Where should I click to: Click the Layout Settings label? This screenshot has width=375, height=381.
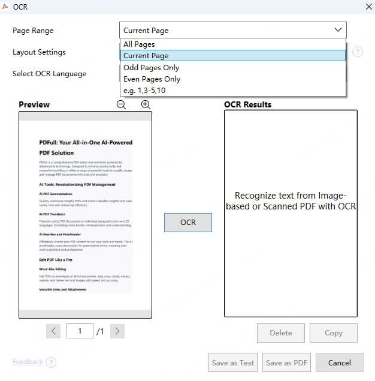(x=39, y=52)
